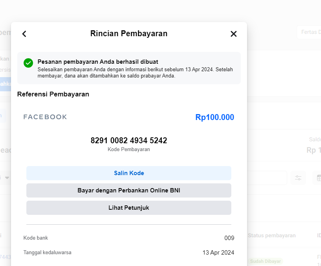Click the payment code 8291 0082 4934 5242
This screenshot has height=266, width=321.
click(129, 140)
